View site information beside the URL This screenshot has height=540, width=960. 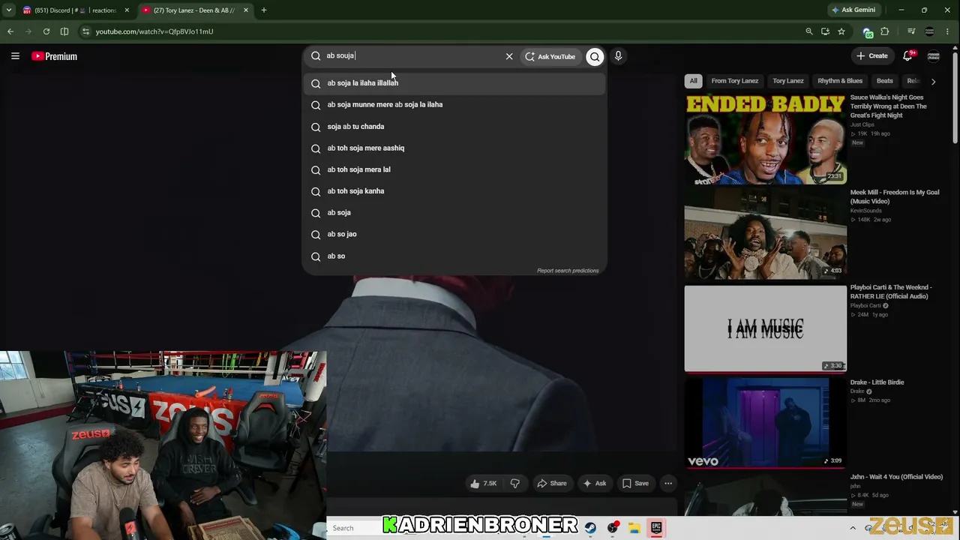85,31
